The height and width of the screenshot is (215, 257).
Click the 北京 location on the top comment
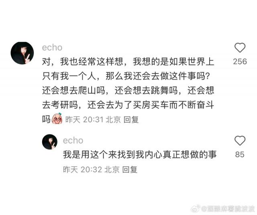pos(113,119)
